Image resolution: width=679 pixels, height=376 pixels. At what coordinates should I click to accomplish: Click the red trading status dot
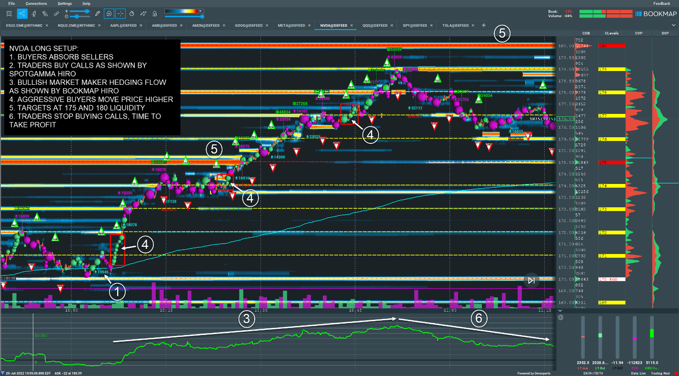tap(676, 373)
